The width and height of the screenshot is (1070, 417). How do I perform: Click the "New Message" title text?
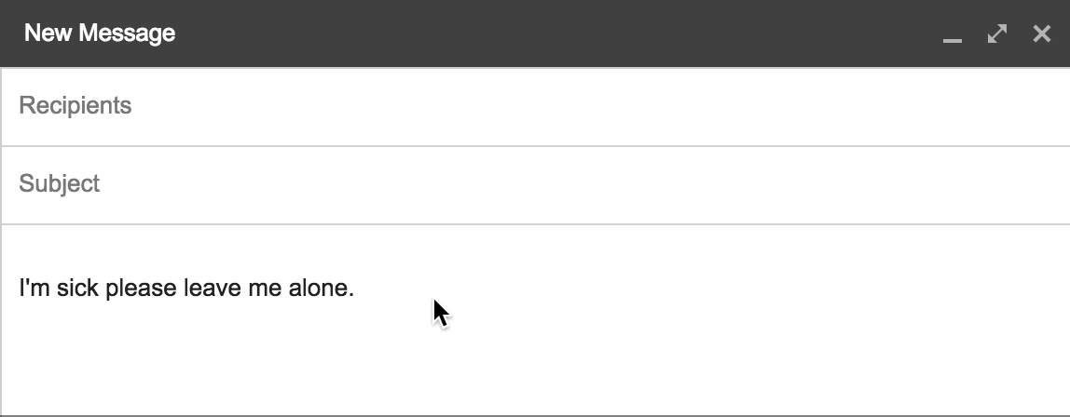point(100,34)
